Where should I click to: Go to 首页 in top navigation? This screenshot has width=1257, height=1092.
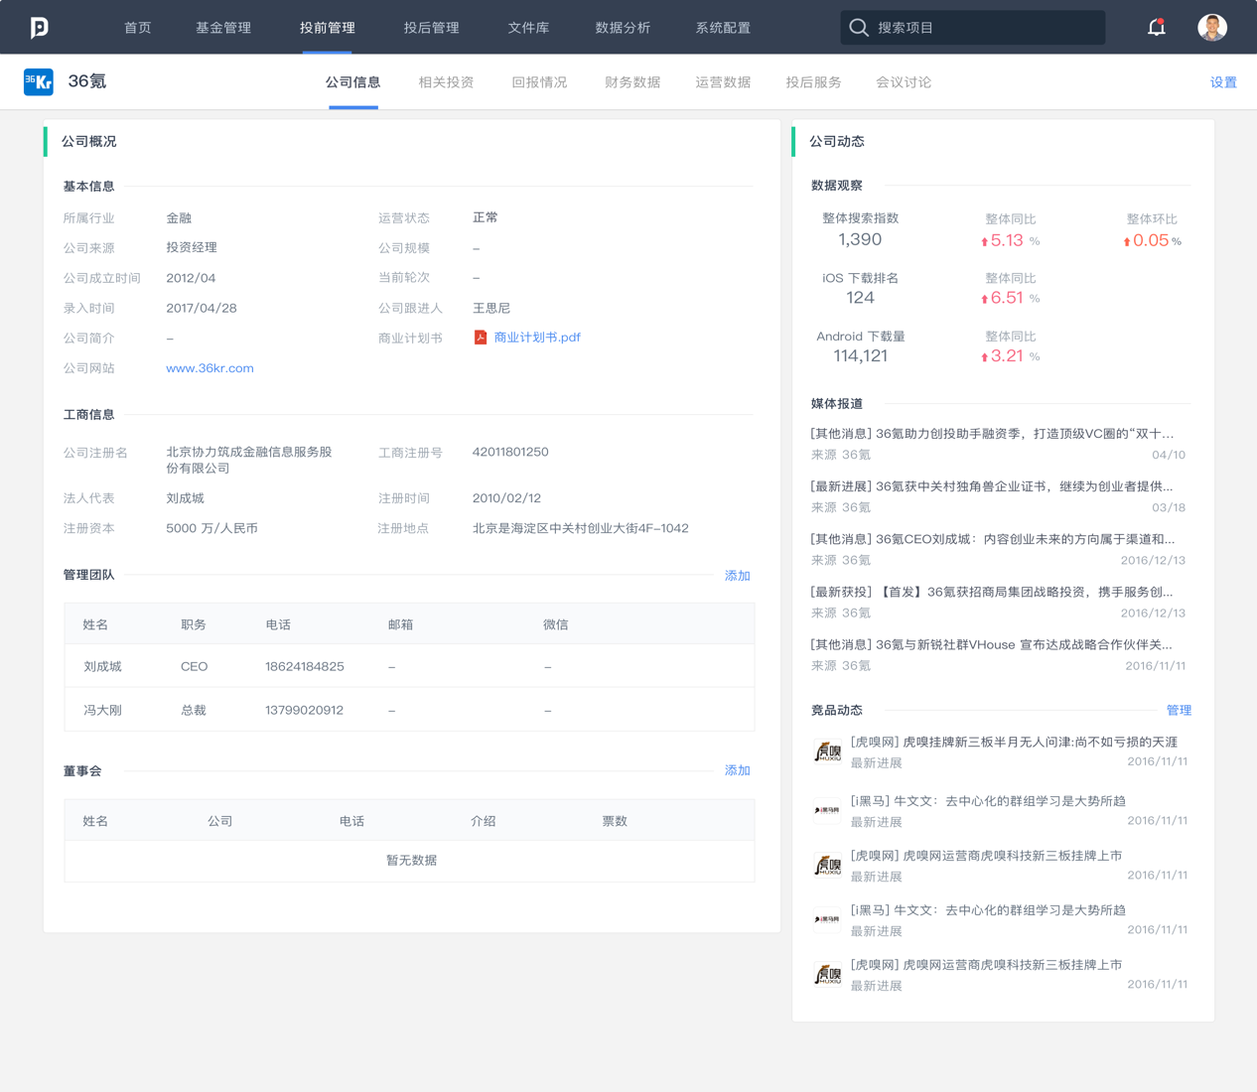(138, 28)
